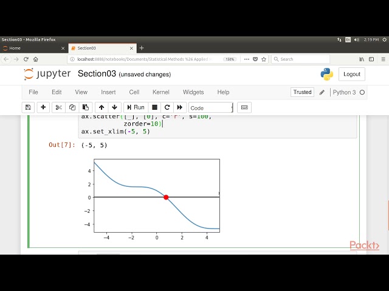
Task: Paste cells below icon
Action: tap(86, 107)
